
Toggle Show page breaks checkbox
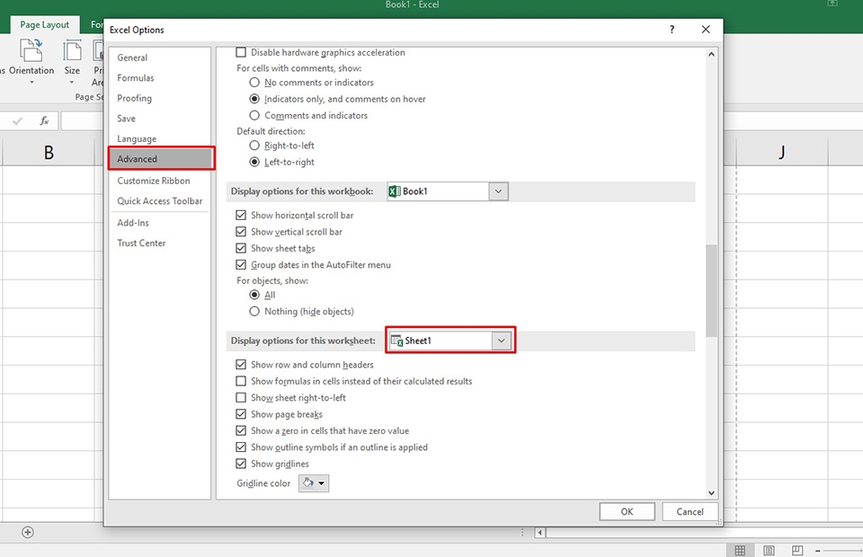tap(241, 414)
